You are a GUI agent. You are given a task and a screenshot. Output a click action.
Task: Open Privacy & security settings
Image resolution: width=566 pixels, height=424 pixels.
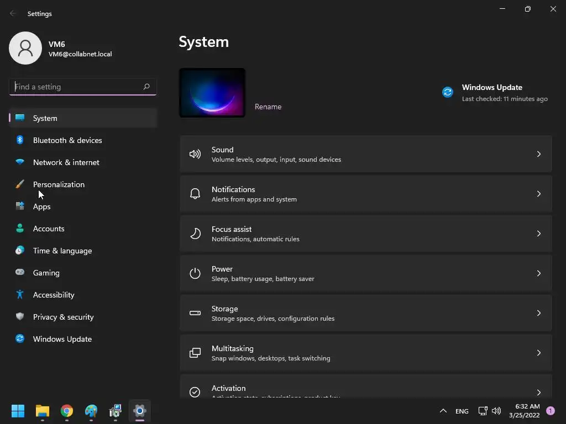point(83,317)
